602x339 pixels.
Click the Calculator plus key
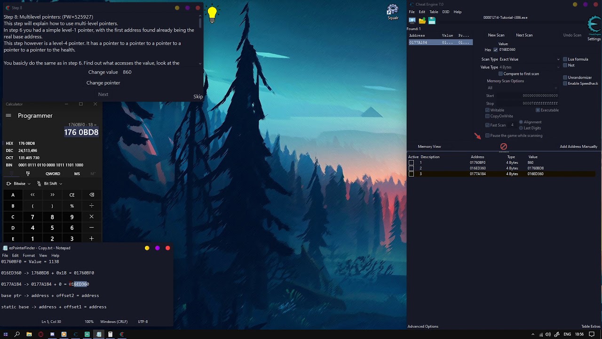91,239
